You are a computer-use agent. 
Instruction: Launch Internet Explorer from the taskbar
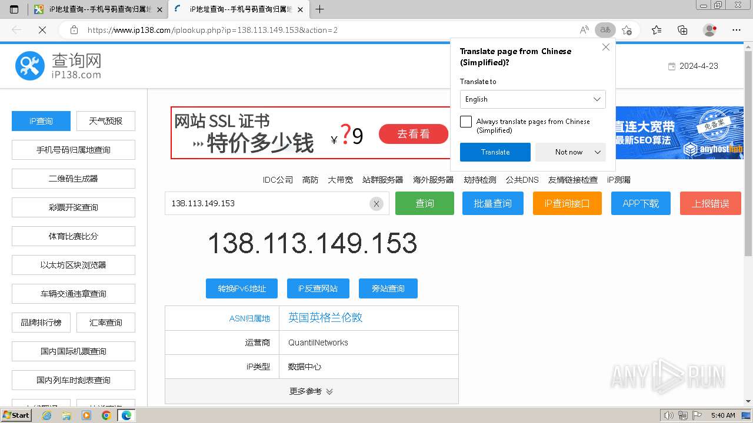point(47,415)
